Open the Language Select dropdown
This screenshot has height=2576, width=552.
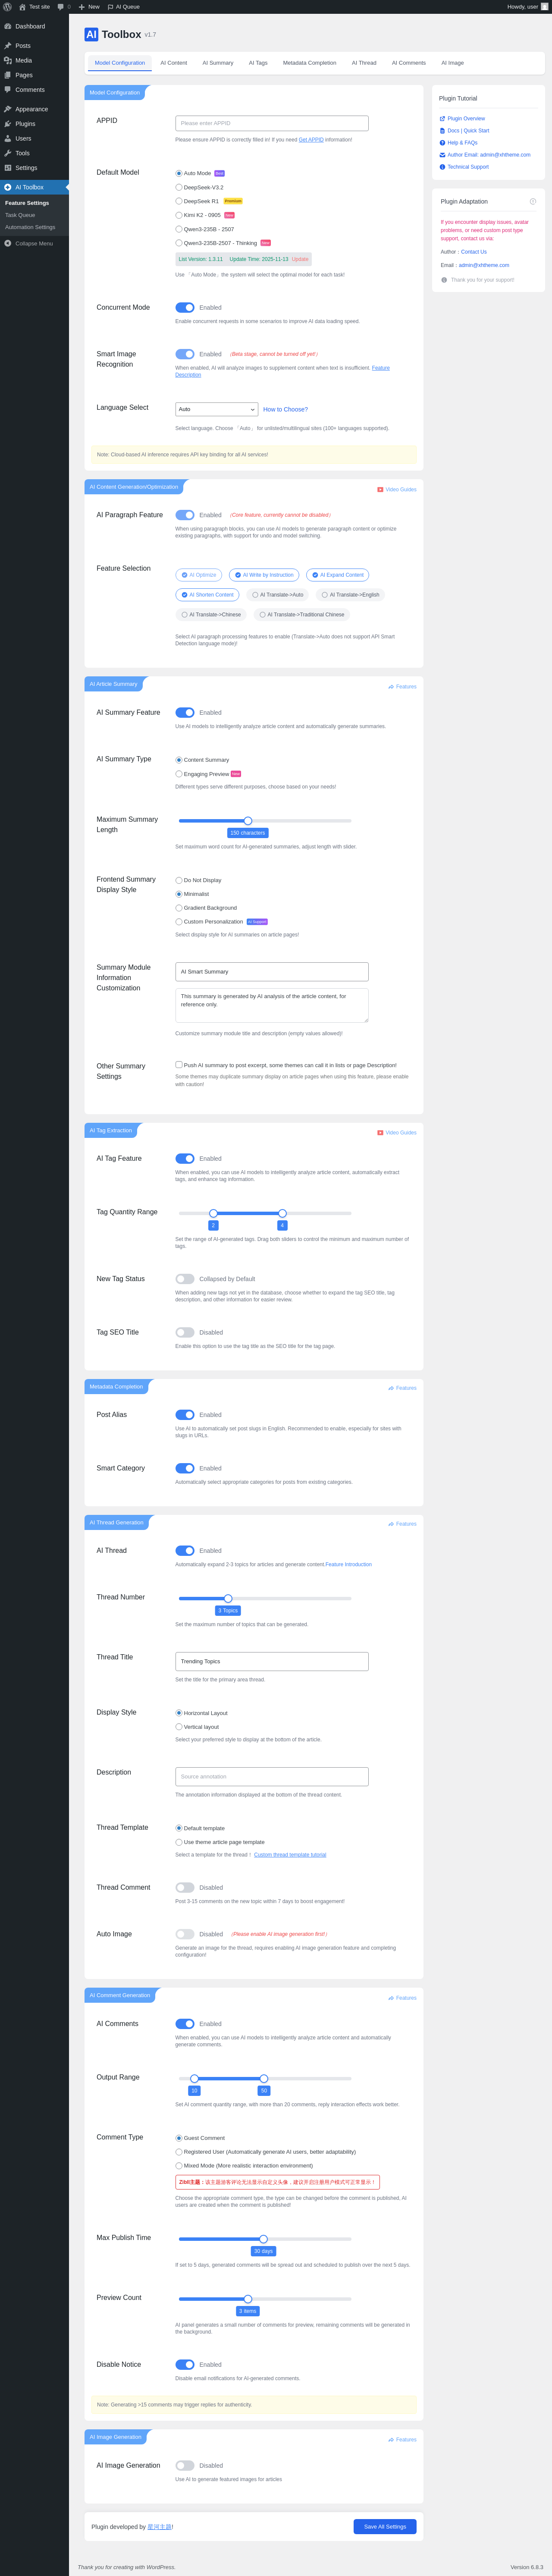pyautogui.click(x=217, y=409)
